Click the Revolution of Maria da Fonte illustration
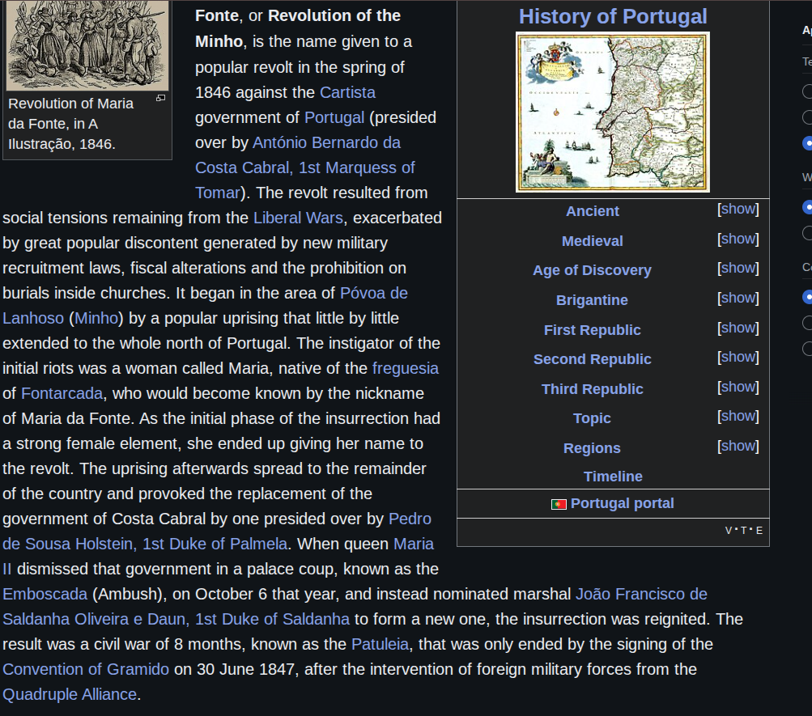Image resolution: width=812 pixels, height=716 pixels. pos(87,45)
